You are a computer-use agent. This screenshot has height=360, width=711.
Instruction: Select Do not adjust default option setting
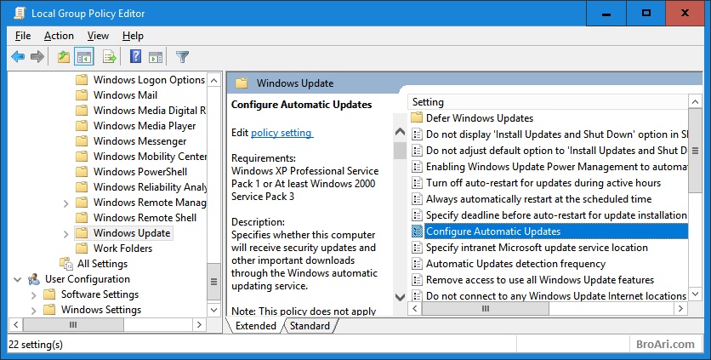(556, 151)
